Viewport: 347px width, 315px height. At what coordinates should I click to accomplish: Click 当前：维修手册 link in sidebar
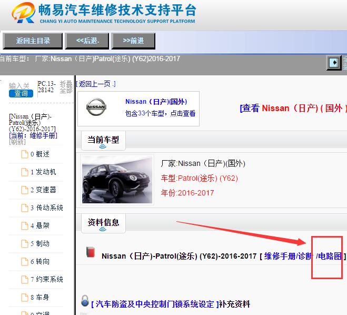point(33,135)
